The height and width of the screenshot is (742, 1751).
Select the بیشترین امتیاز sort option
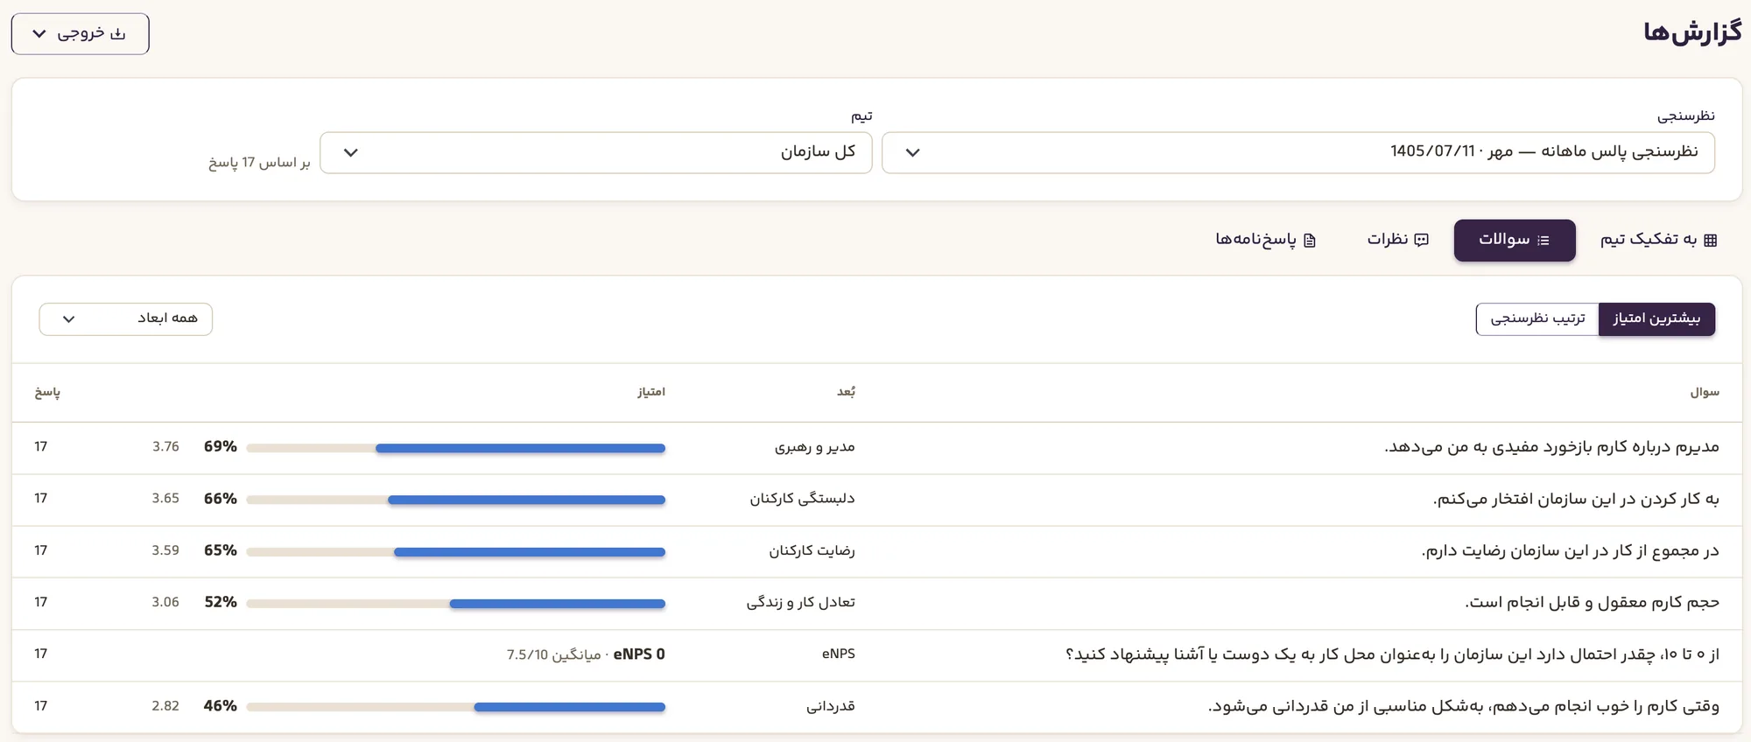coord(1656,318)
